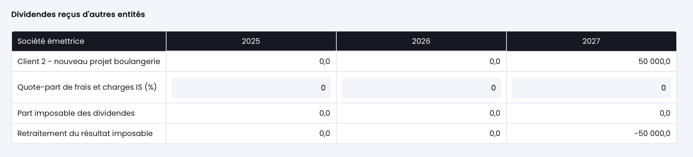The width and height of the screenshot is (693, 157).
Task: Click the 2026 Part imposable des dividendes value
Action: 495,113
